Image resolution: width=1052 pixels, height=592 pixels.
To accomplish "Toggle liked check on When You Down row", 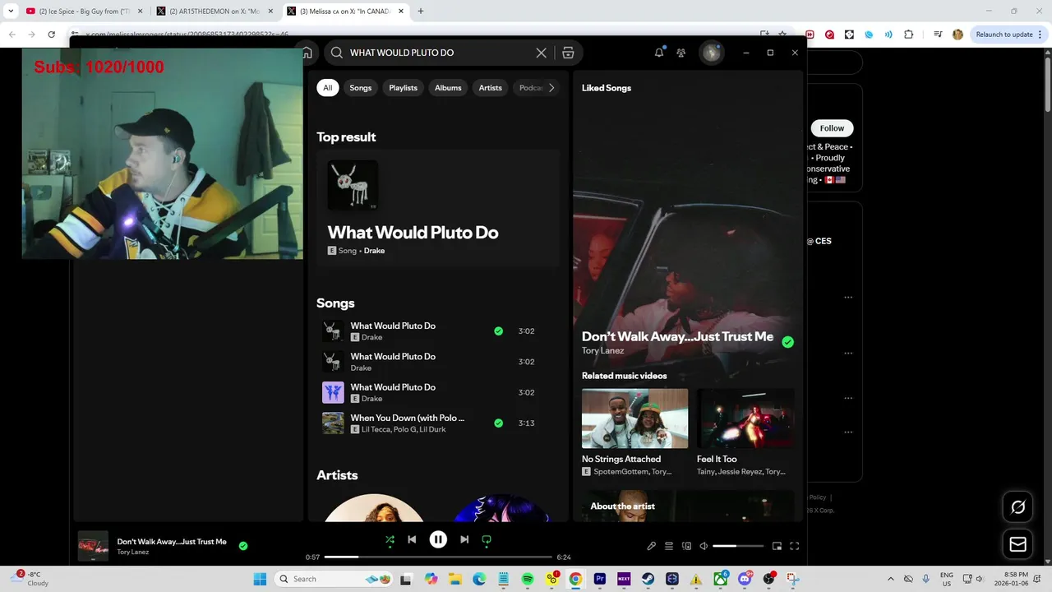I will [498, 423].
